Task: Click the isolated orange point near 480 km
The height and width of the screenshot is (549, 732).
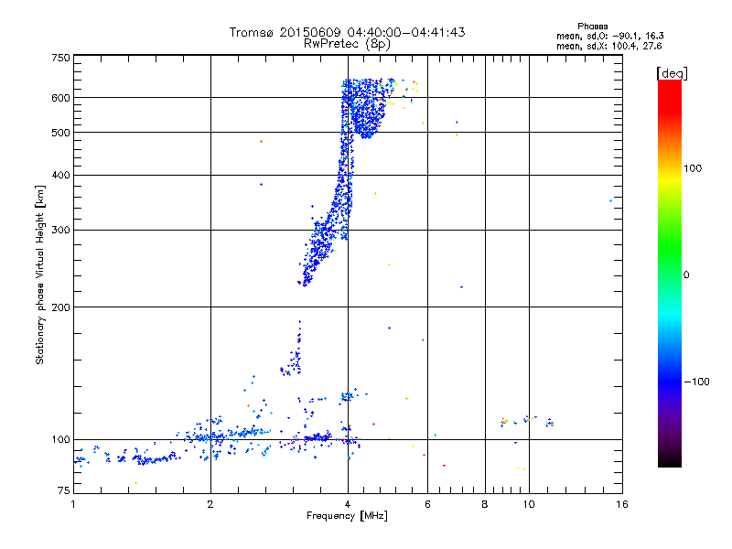Action: coord(261,141)
